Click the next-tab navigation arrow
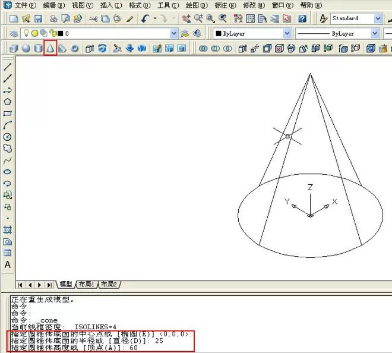 click(x=40, y=285)
